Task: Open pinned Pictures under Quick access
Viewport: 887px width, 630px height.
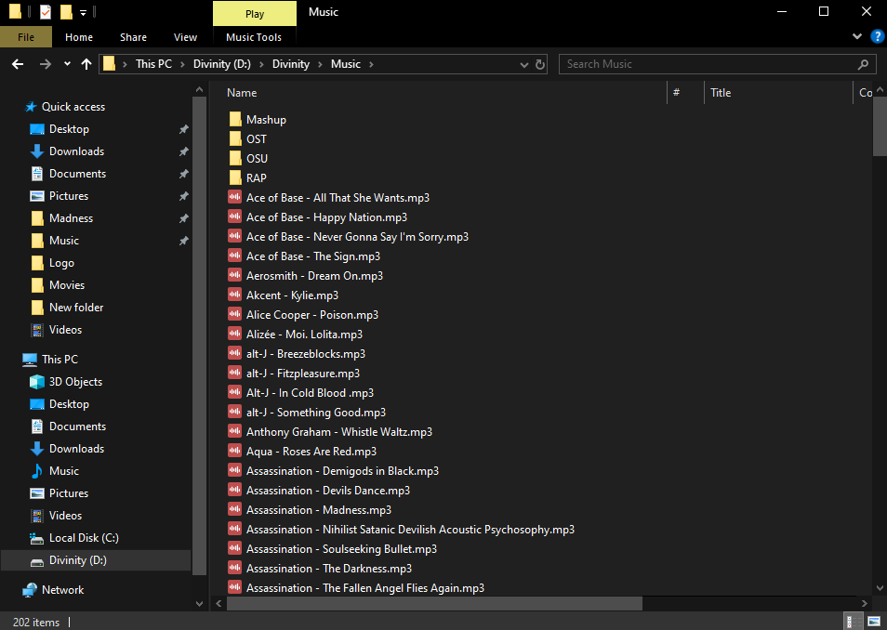Action: pyautogui.click(x=69, y=196)
